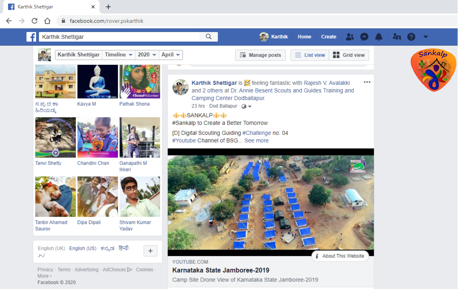Open Kavya M friend thumbnail
The height and width of the screenshot is (289, 458).
98,82
